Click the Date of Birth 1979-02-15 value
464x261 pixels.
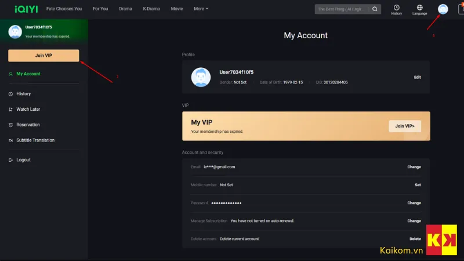pyautogui.click(x=293, y=82)
